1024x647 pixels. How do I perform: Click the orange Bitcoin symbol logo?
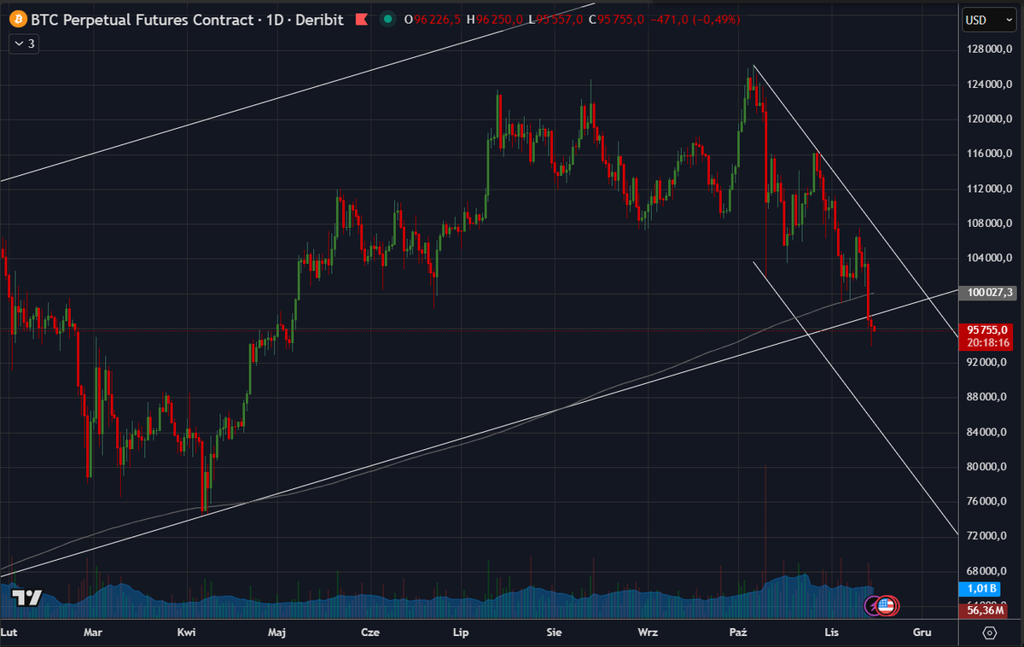(17, 19)
